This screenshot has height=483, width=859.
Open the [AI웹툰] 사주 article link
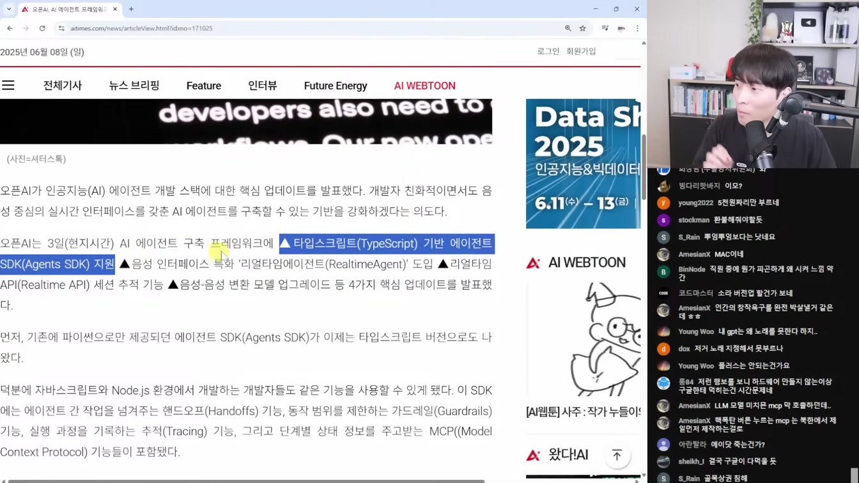click(583, 412)
